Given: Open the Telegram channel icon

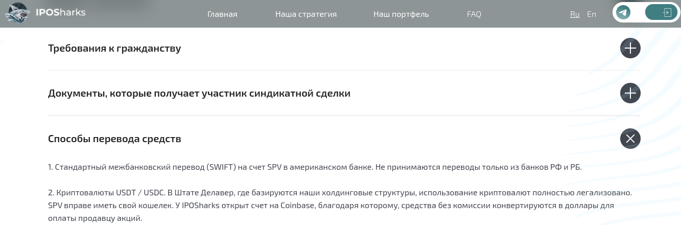Looking at the screenshot, I should tap(623, 13).
